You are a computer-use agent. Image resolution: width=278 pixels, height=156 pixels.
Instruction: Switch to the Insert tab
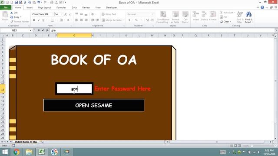click(30, 8)
